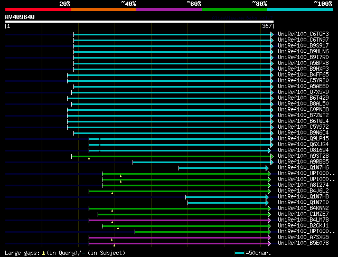Click the UniRef100_Q9LP45 label

click(x=303, y=139)
